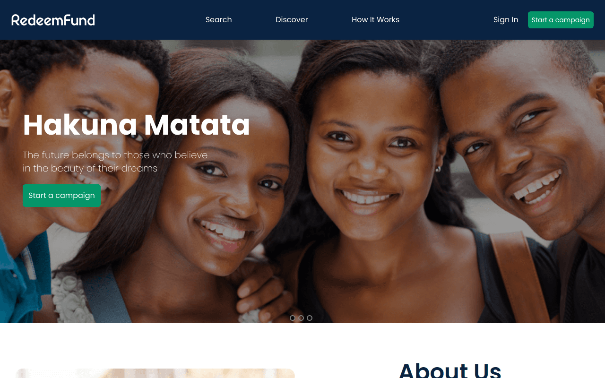The image size is (605, 378).
Task: Select the first carousel dot
Action: tap(293, 318)
